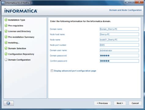Click the 'Domain name:' label
This screenshot has height=110, width=145.
(x=56, y=29)
